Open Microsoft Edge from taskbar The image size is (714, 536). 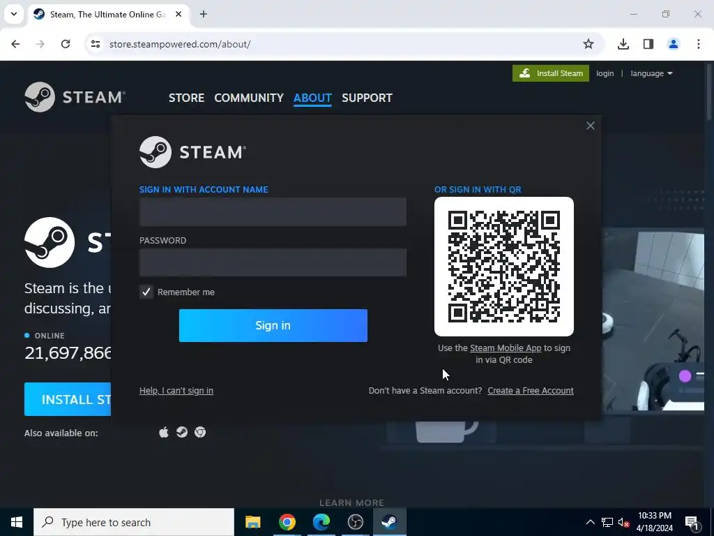tap(321, 522)
